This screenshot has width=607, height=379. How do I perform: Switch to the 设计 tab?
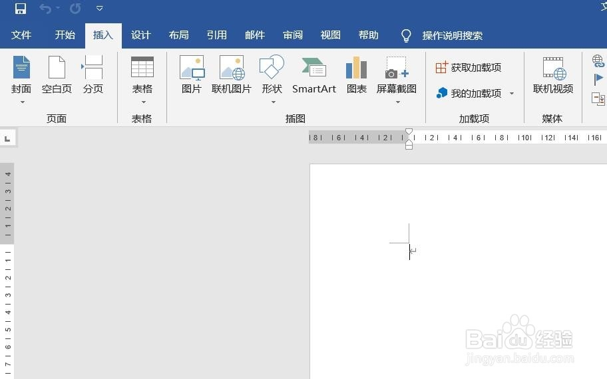point(140,35)
